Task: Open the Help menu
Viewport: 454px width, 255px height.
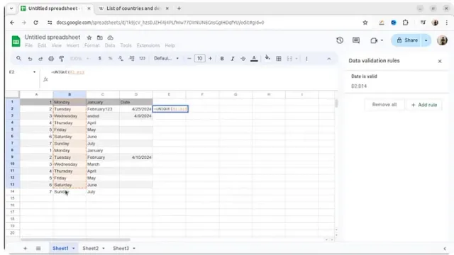Action: 170,45
